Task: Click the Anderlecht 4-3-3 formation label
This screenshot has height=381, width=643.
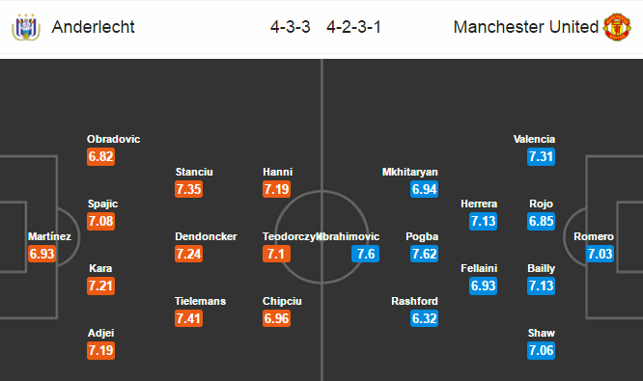Action: click(x=291, y=27)
